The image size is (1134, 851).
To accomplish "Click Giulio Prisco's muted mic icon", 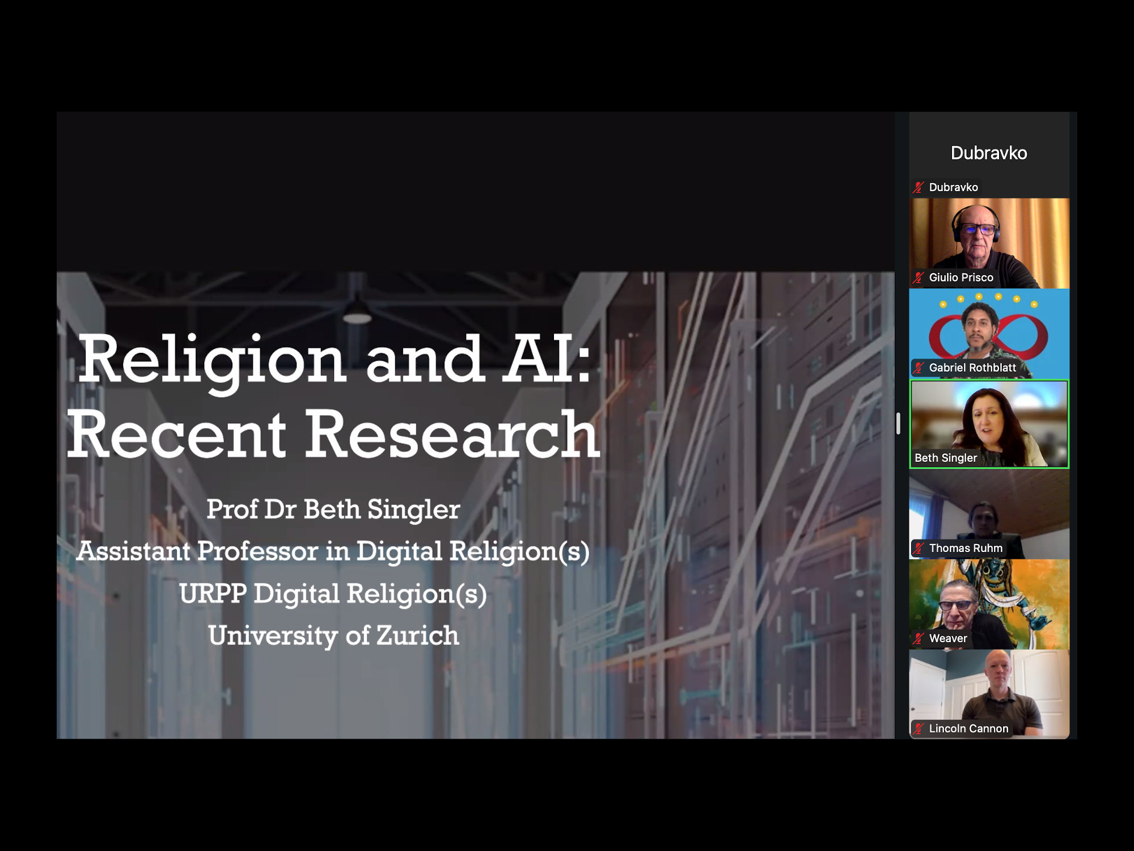I will pos(919,277).
